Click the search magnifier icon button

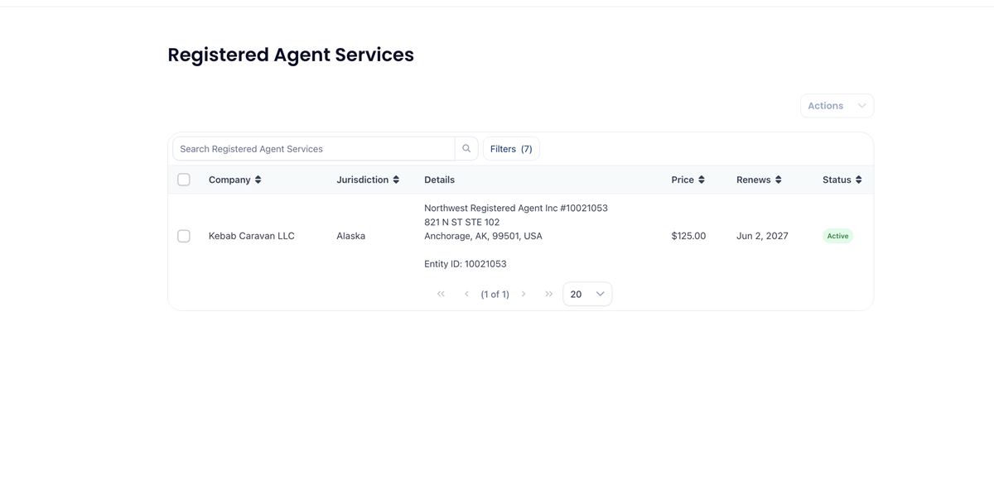pos(466,149)
